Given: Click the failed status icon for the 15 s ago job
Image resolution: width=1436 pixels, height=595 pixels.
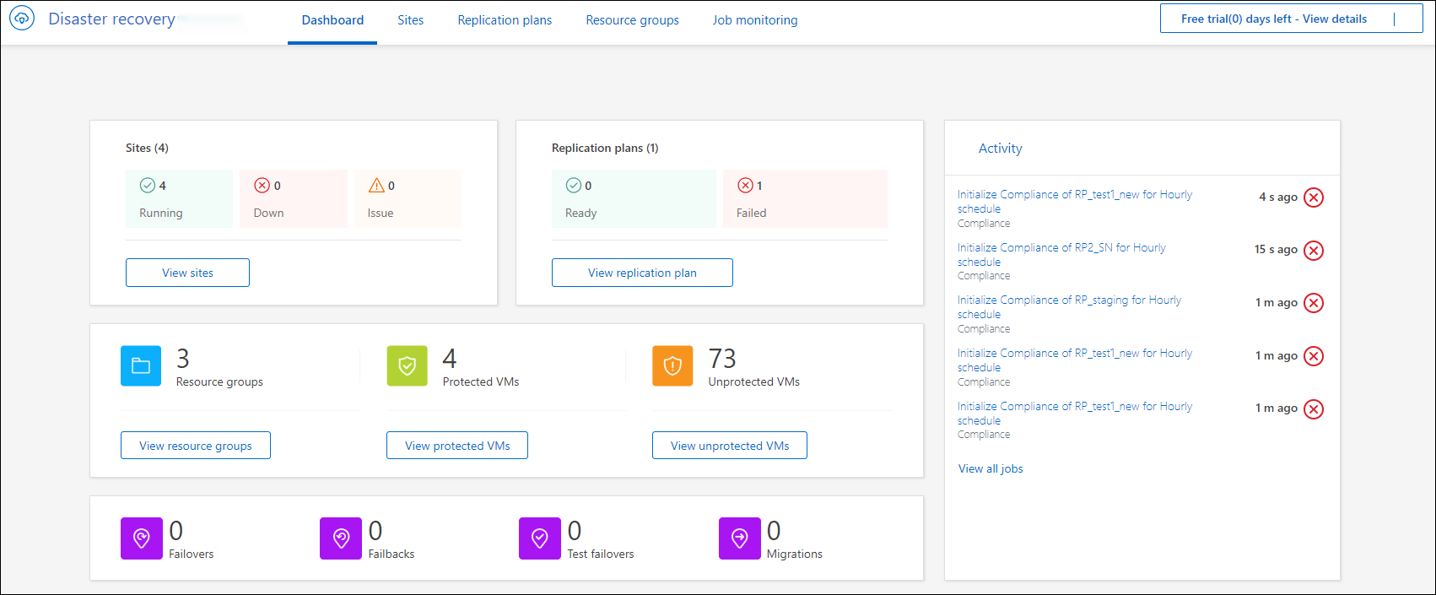Looking at the screenshot, I should tap(1314, 251).
